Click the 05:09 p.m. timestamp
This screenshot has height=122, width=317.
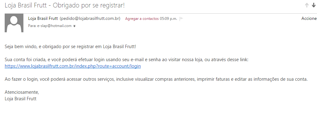coord(168,19)
